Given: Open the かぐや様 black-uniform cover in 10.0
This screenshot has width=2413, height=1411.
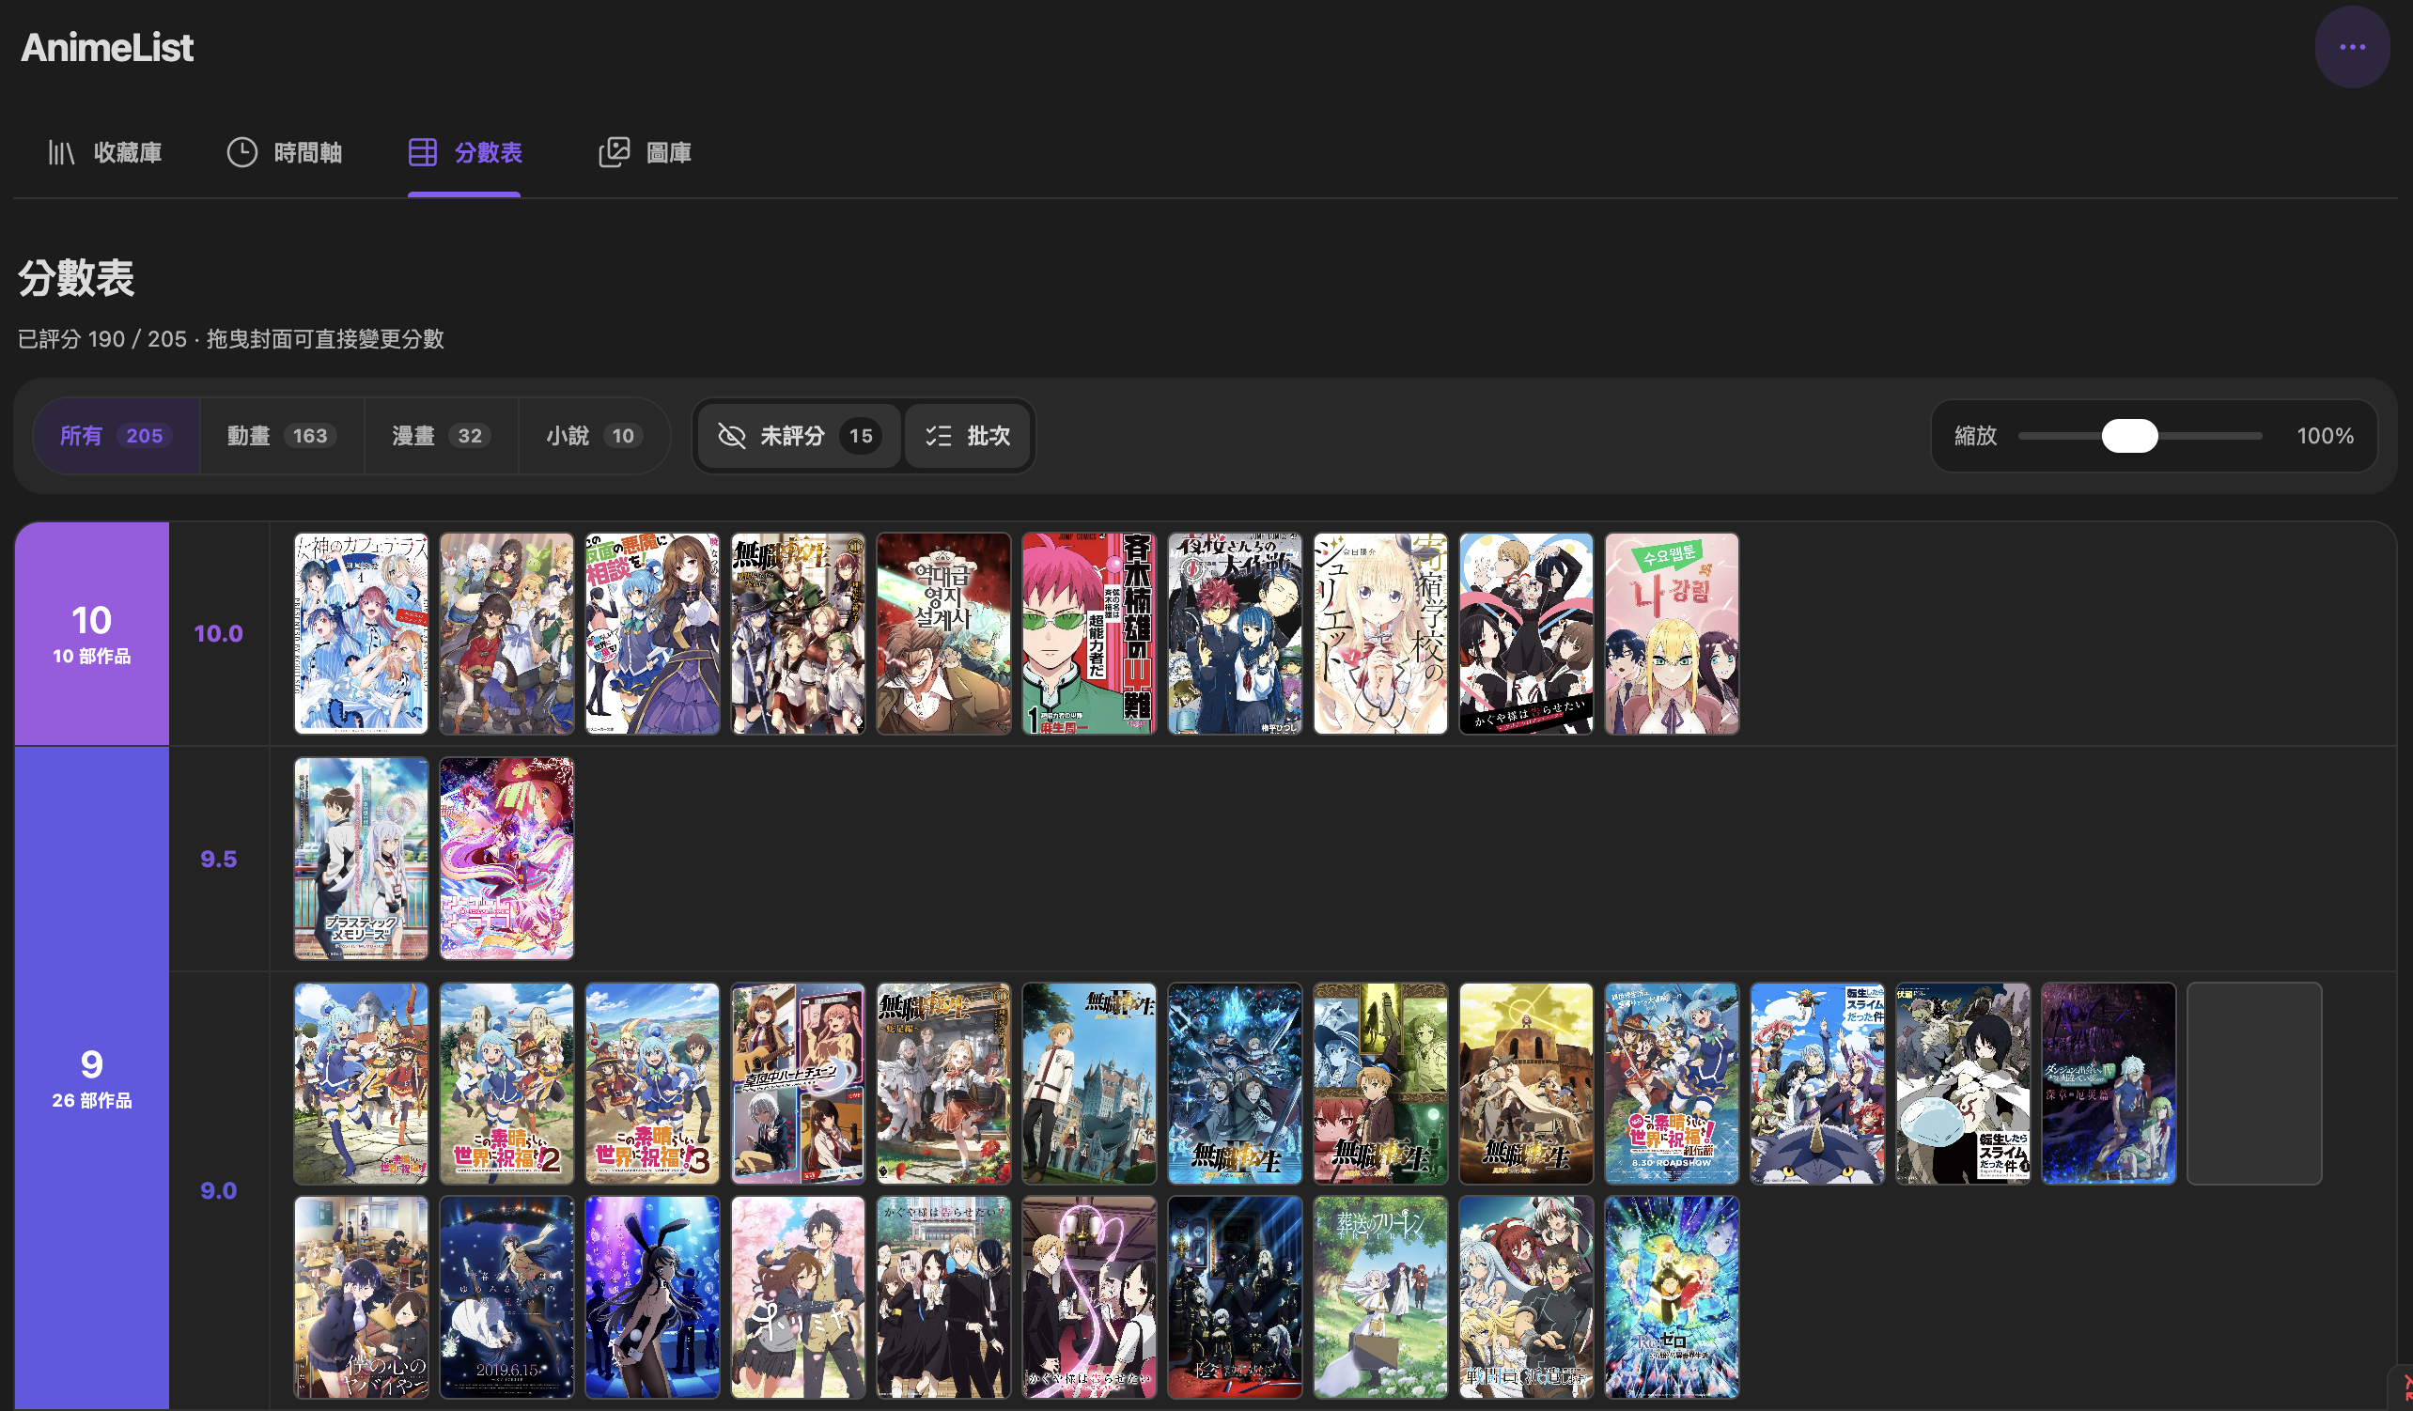Looking at the screenshot, I should [x=1525, y=634].
